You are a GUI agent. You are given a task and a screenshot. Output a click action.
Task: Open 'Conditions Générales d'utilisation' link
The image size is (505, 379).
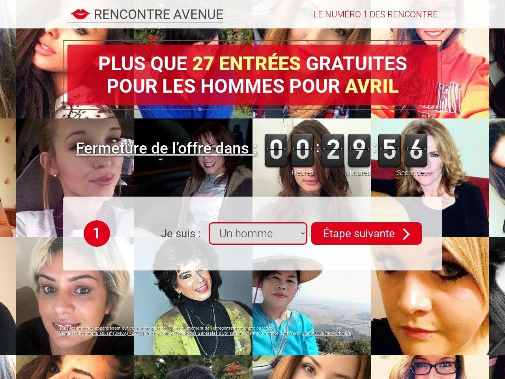tap(208, 334)
